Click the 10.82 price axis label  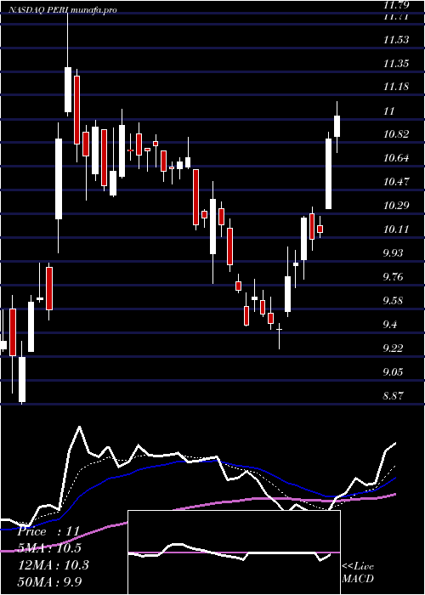[x=396, y=134]
